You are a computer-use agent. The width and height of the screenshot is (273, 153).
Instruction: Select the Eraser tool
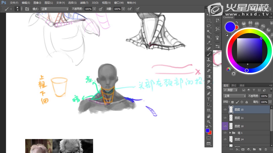(209, 71)
